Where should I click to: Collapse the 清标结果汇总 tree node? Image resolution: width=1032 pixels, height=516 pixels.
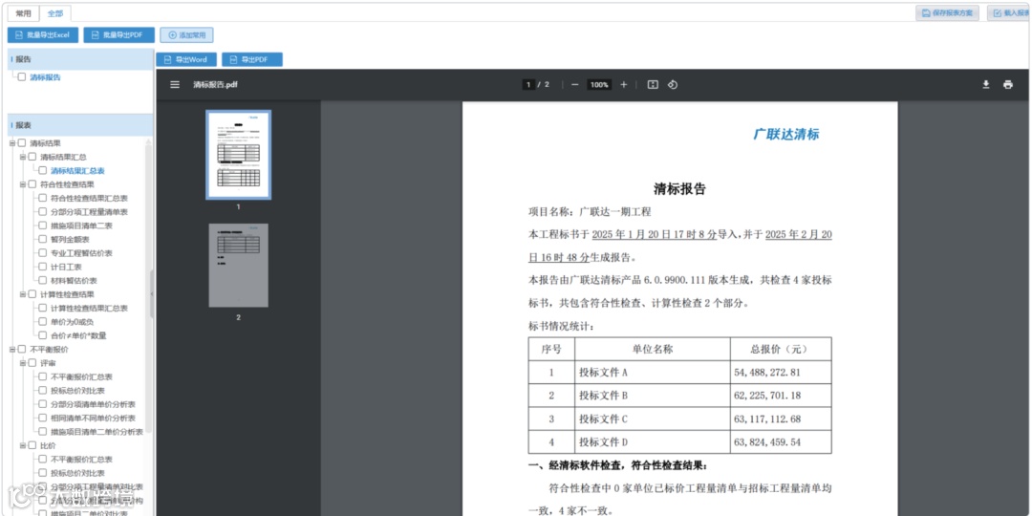tap(22, 157)
